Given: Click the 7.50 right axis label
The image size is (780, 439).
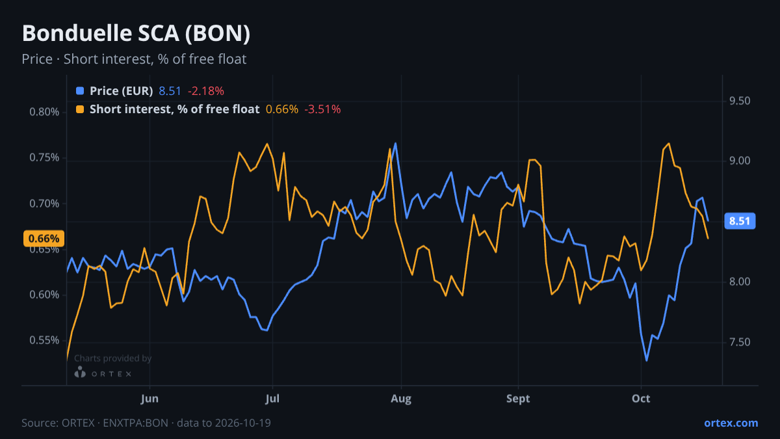Looking at the screenshot, I should [x=740, y=342].
